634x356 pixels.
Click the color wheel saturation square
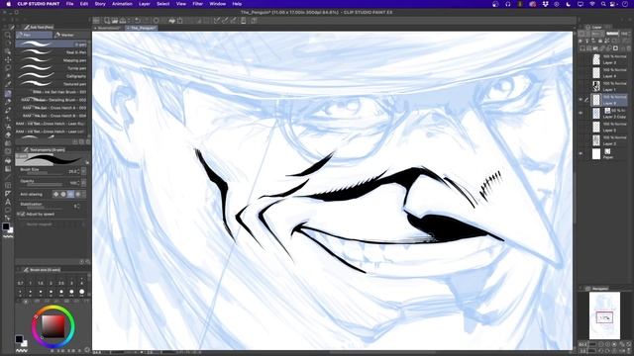[53, 326]
